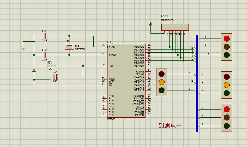The width and height of the screenshot is (247, 147).
Task: Click red lamp of traffic light beside U1
Action: pos(161,74)
